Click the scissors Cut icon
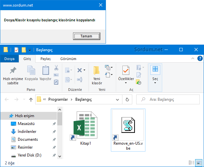 [x=56, y=68]
